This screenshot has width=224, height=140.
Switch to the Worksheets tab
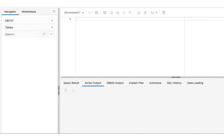(29, 12)
